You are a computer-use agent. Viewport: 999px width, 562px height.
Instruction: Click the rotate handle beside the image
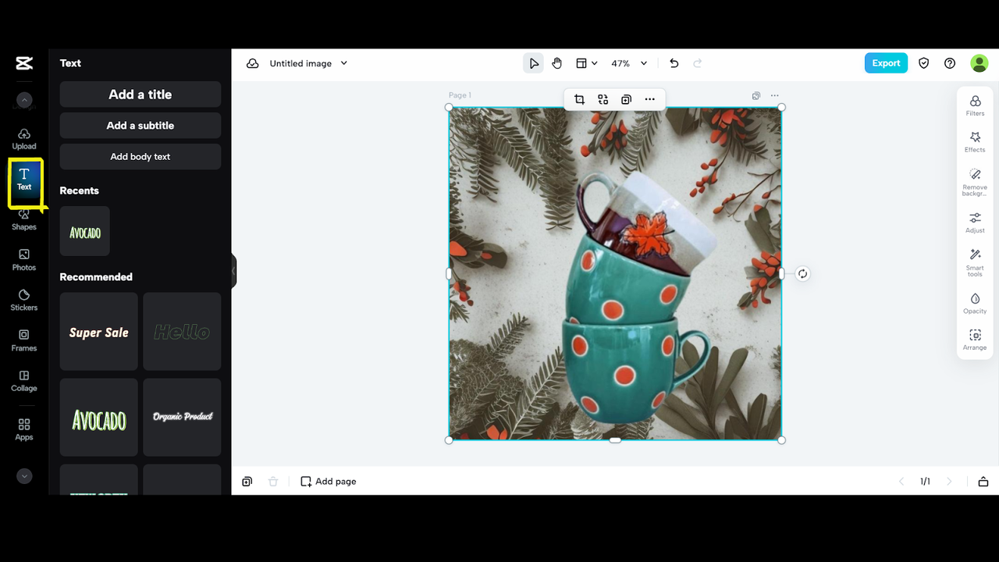(802, 274)
